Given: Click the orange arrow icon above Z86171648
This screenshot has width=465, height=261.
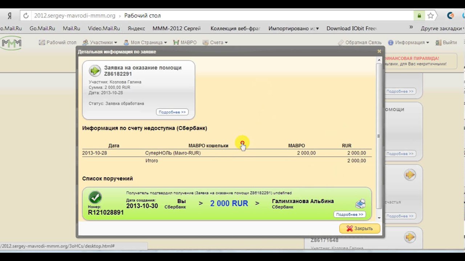Looking at the screenshot, I should pos(410,237).
